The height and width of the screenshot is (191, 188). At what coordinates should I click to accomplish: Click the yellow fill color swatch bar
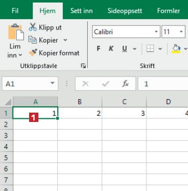click(x=177, y=52)
